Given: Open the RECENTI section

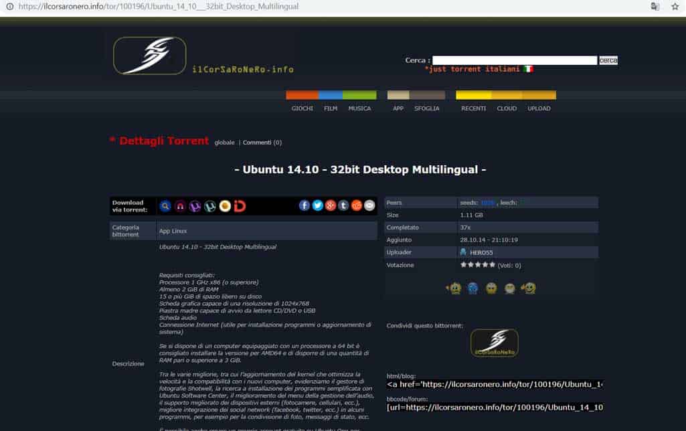Looking at the screenshot, I should click(474, 108).
